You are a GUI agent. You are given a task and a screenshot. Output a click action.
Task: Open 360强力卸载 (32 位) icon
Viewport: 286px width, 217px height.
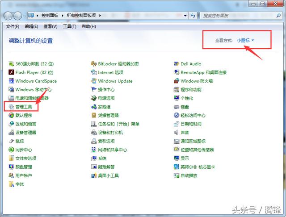point(11,64)
